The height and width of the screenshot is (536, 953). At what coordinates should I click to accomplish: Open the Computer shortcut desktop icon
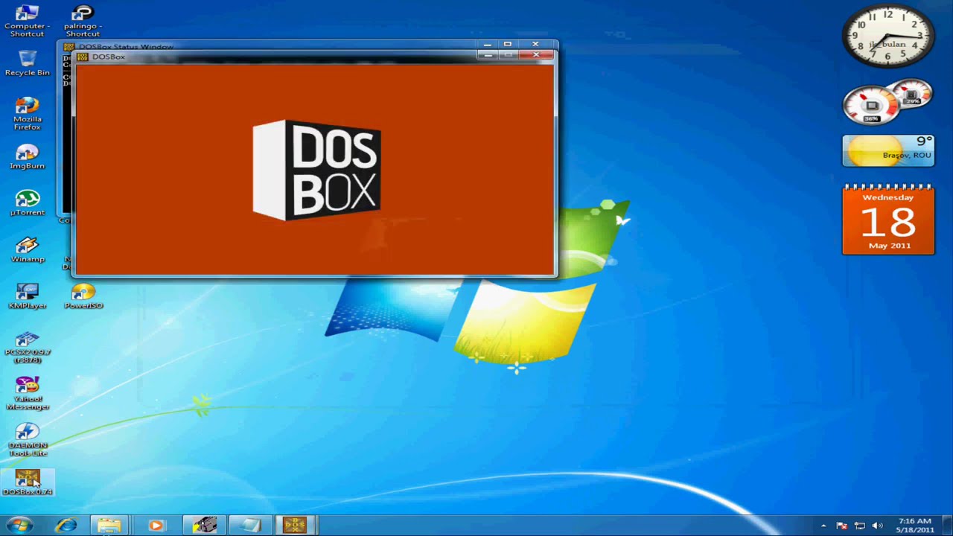[x=27, y=21]
